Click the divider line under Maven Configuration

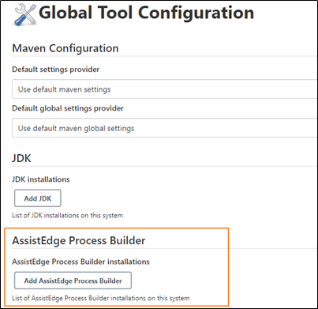click(x=164, y=56)
